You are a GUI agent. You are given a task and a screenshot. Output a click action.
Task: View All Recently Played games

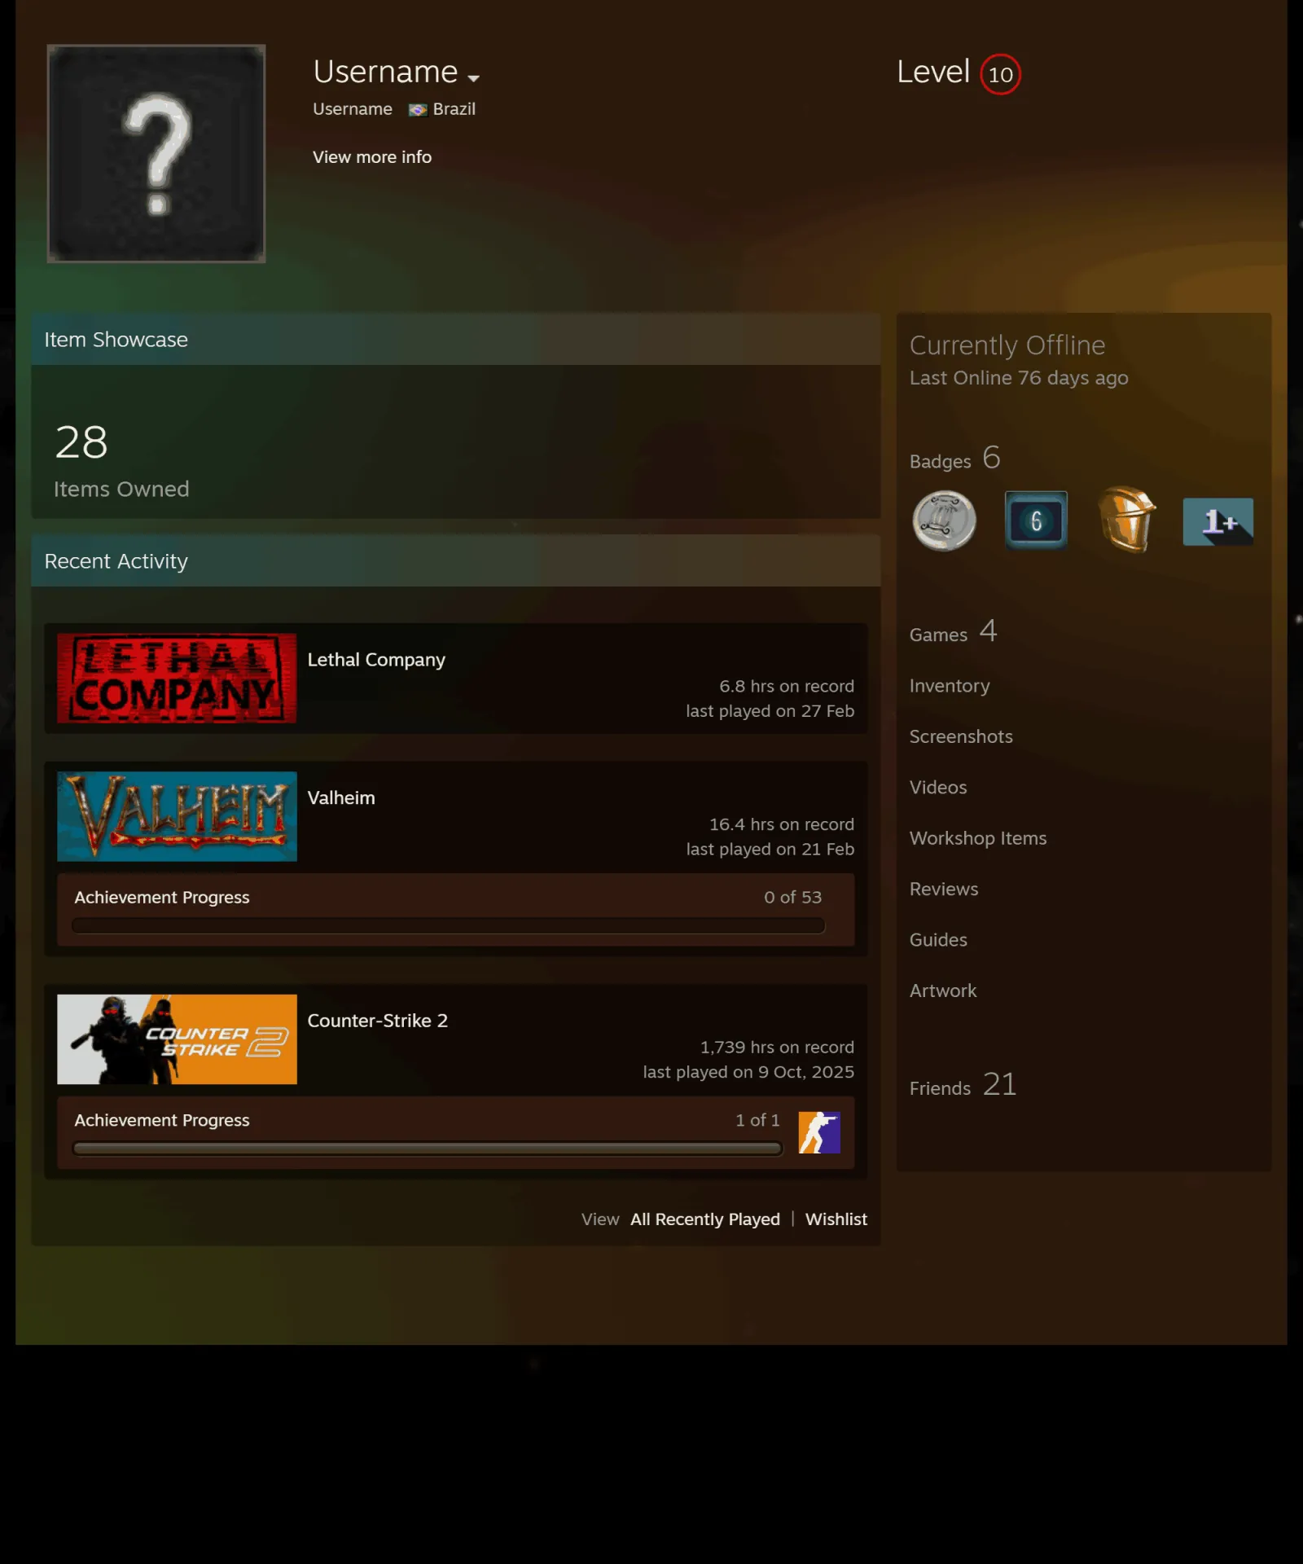point(705,1219)
